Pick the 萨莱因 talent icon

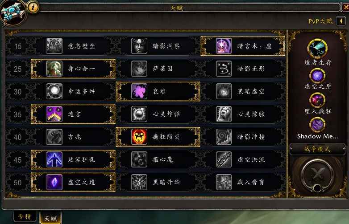tap(139, 69)
